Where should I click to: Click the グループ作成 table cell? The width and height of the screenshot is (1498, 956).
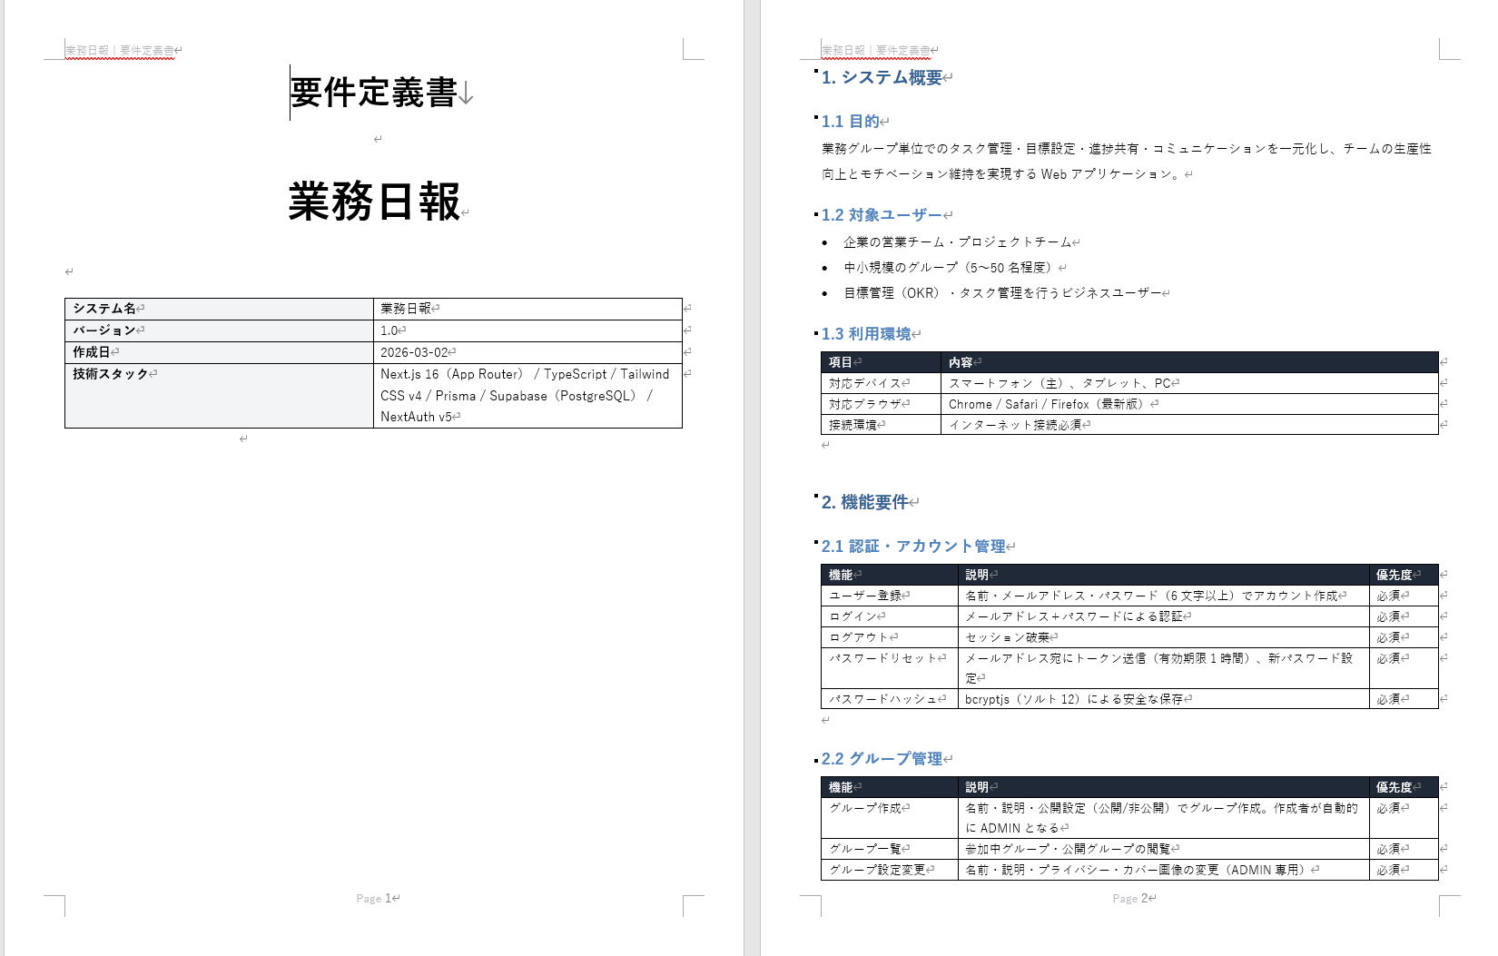point(863,807)
